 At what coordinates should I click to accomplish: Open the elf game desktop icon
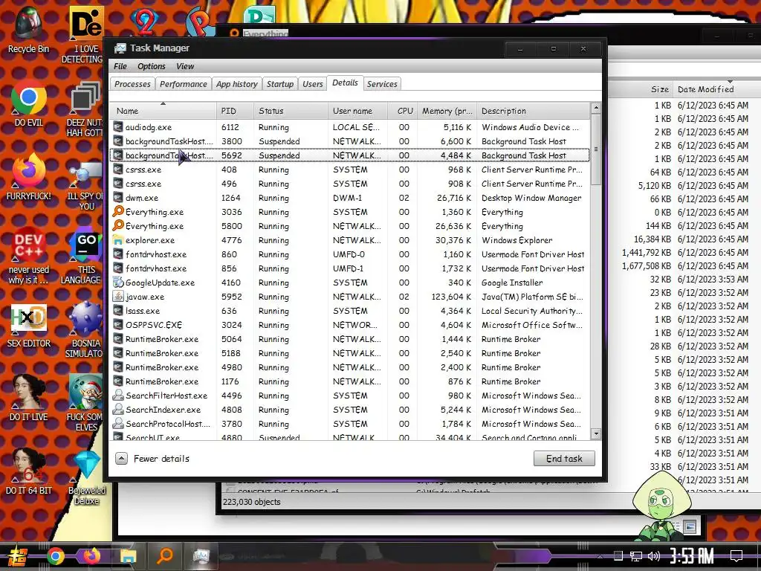[x=85, y=402]
